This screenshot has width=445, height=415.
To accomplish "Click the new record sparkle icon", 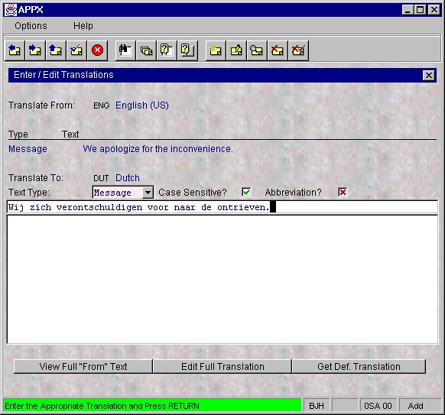I will [x=216, y=50].
